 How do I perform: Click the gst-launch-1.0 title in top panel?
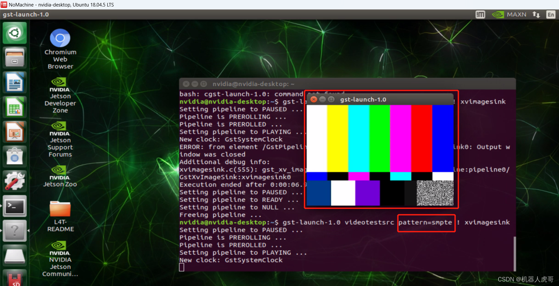[26, 15]
